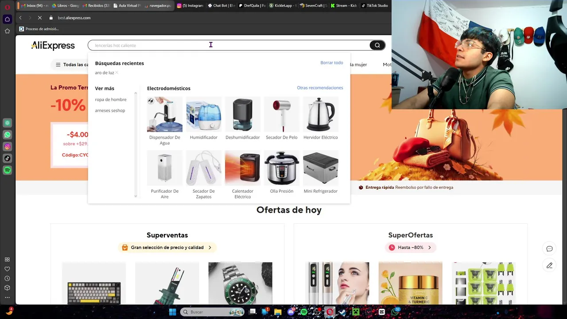The height and width of the screenshot is (319, 567).
Task: Click the taskbar Buscar search box
Action: tap(212, 312)
